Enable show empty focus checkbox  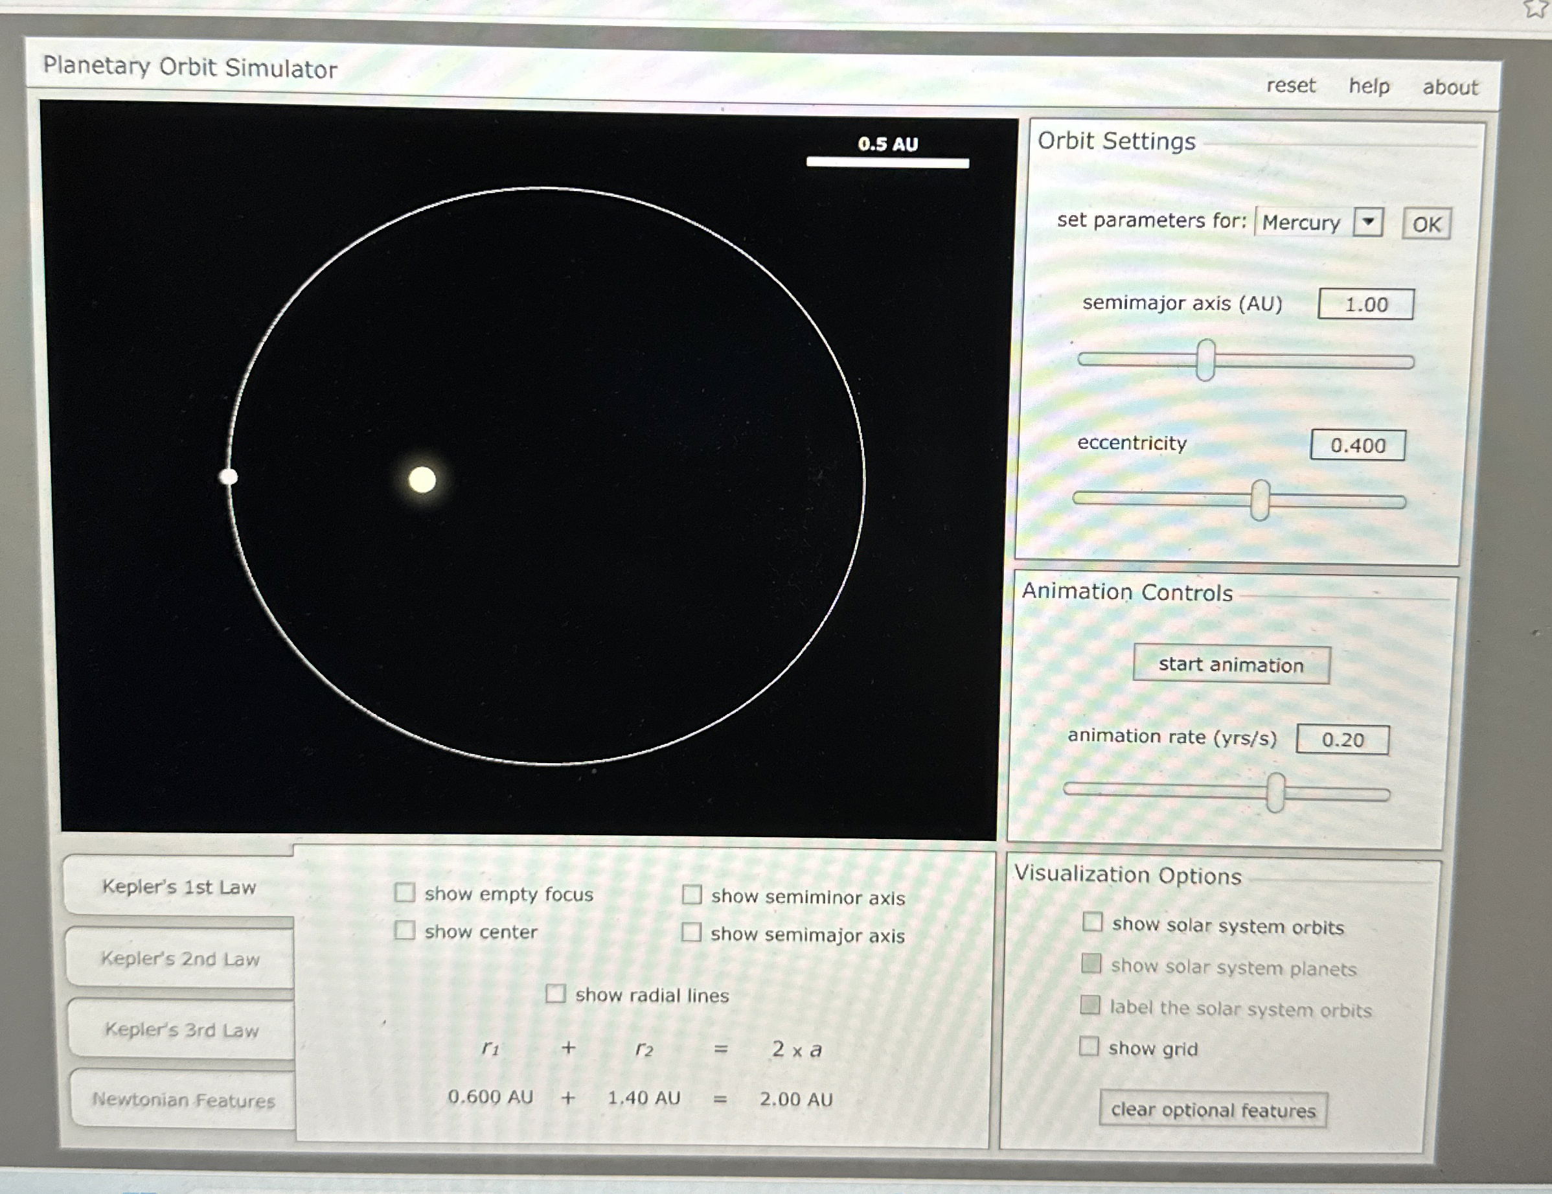405,893
